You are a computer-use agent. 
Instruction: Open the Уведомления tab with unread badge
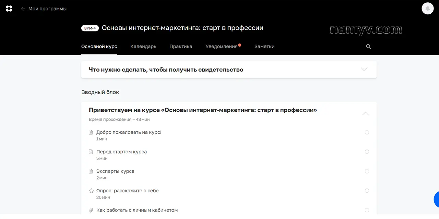(x=221, y=47)
